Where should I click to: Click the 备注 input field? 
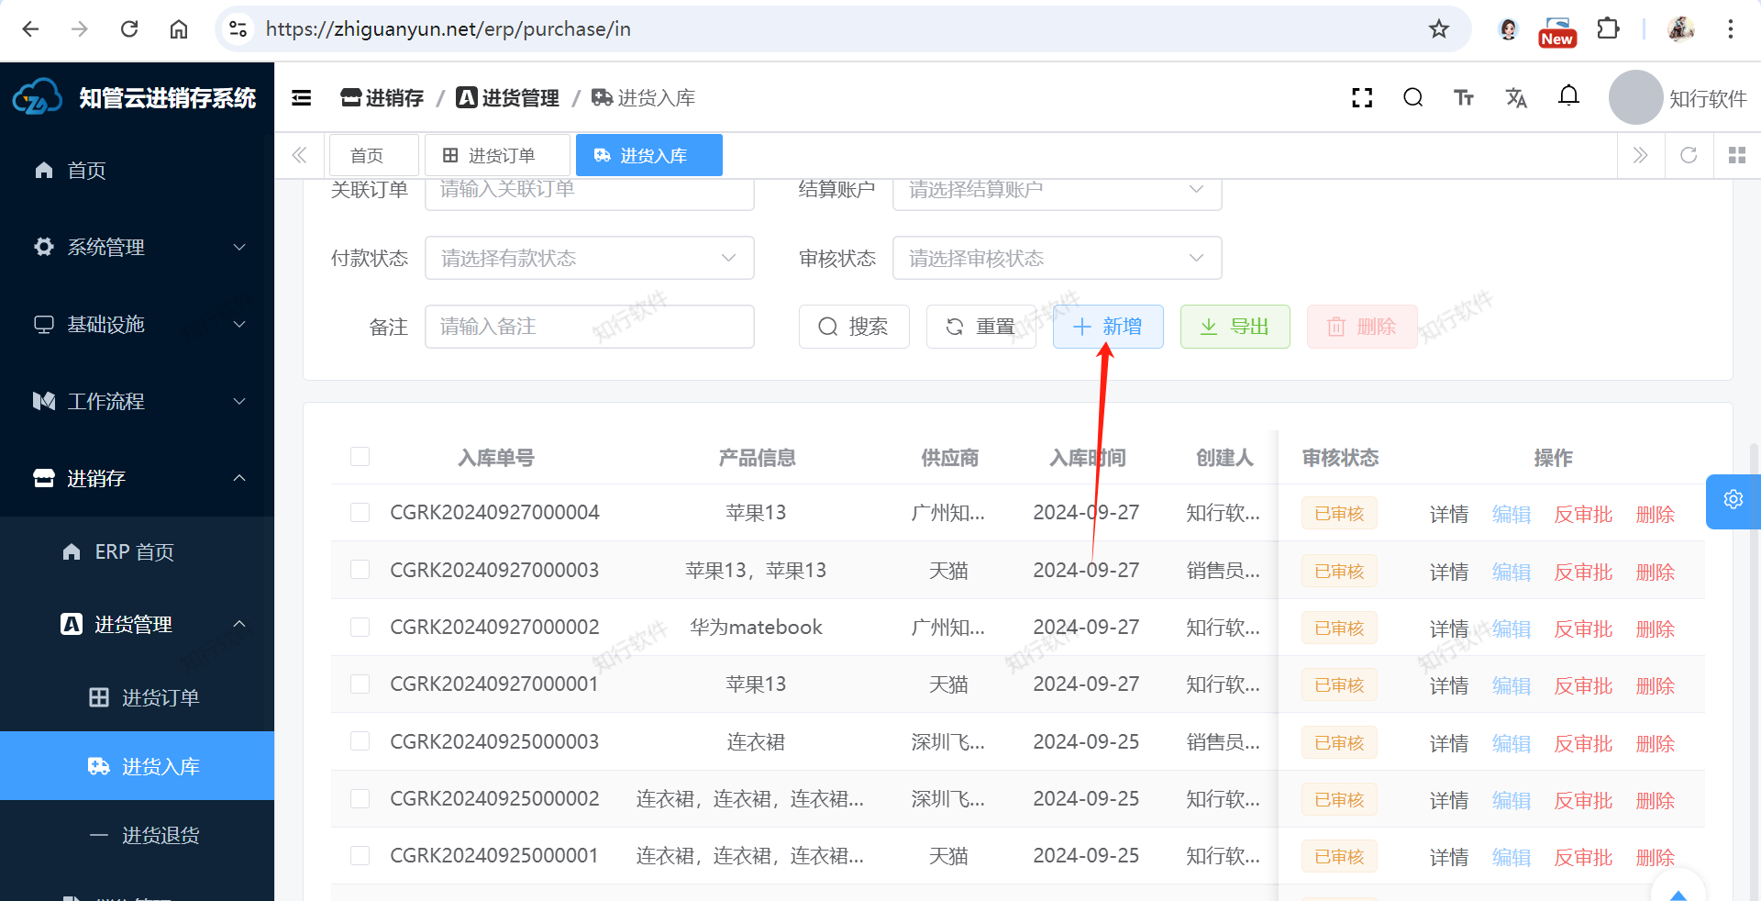click(589, 327)
